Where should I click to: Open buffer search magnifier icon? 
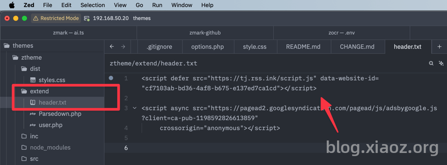point(431,63)
